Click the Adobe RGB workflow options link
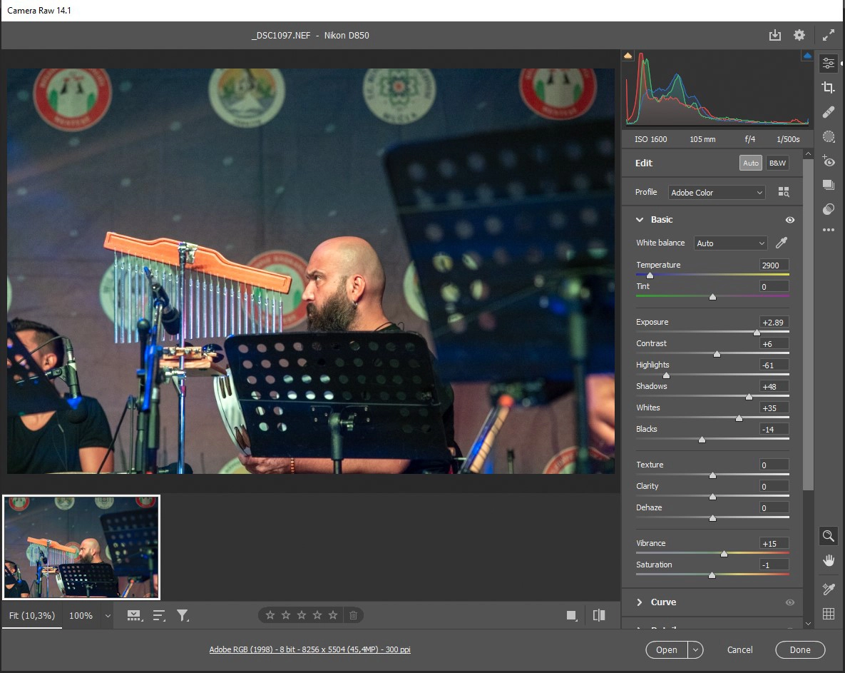This screenshot has width=845, height=673. pyautogui.click(x=309, y=649)
